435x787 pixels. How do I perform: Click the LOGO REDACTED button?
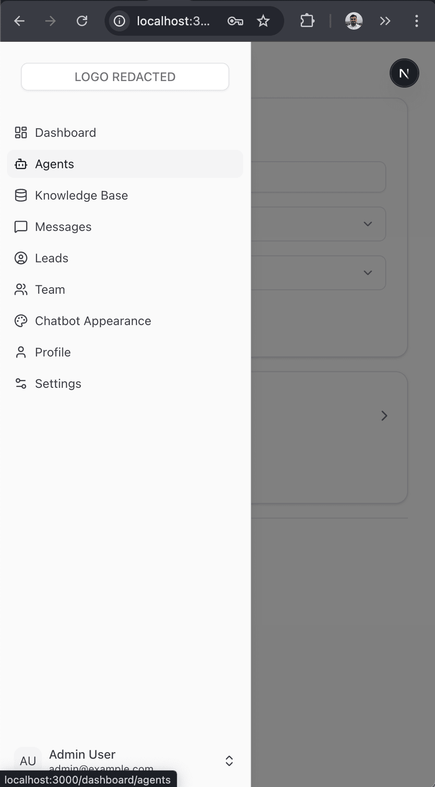125,77
